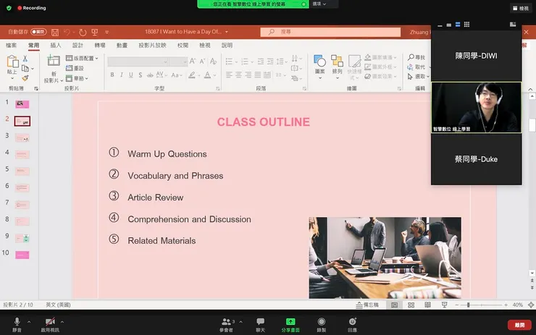Toggle Notes (備忘稿) pane in status bar
Viewport: 536px width, 335px height.
367,305
